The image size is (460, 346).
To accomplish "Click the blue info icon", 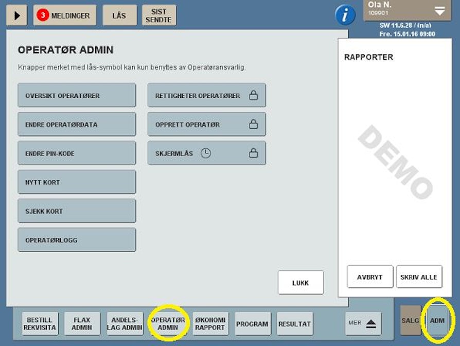I will 345,15.
